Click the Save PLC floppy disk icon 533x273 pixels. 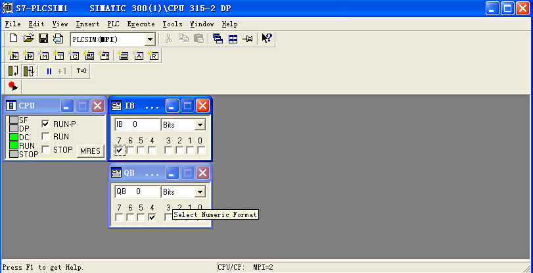pyautogui.click(x=43, y=38)
